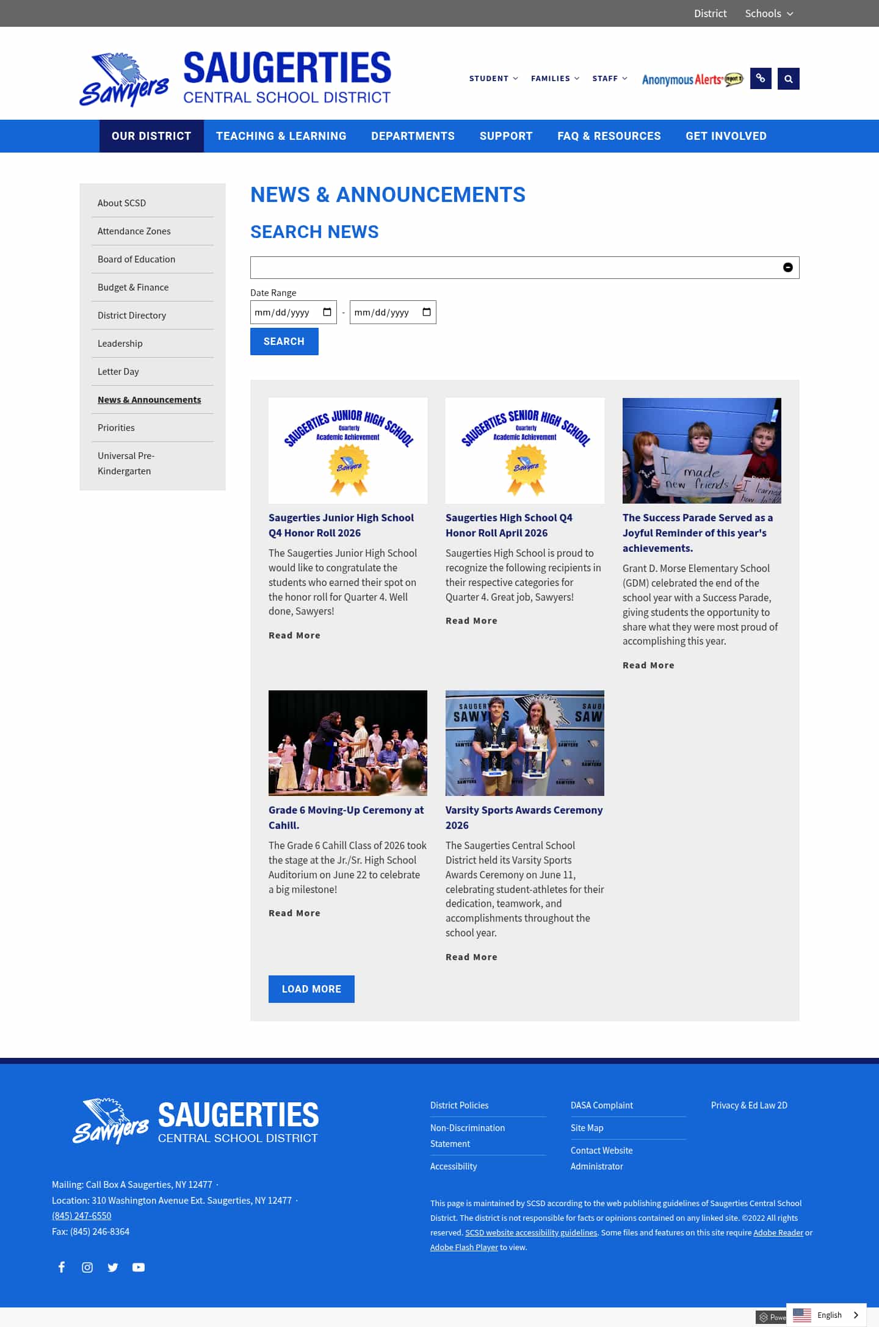The height and width of the screenshot is (1327, 879).
Task: Open the end date calendar picker icon
Action: pos(427,312)
